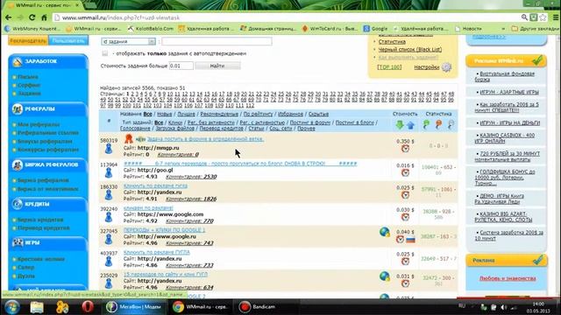Screen dimensions: 561x315
Task: Click the 0.350 $ price text
Action: (x=405, y=141)
